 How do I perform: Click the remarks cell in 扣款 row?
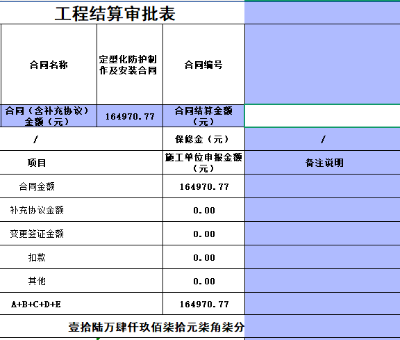point(322,257)
